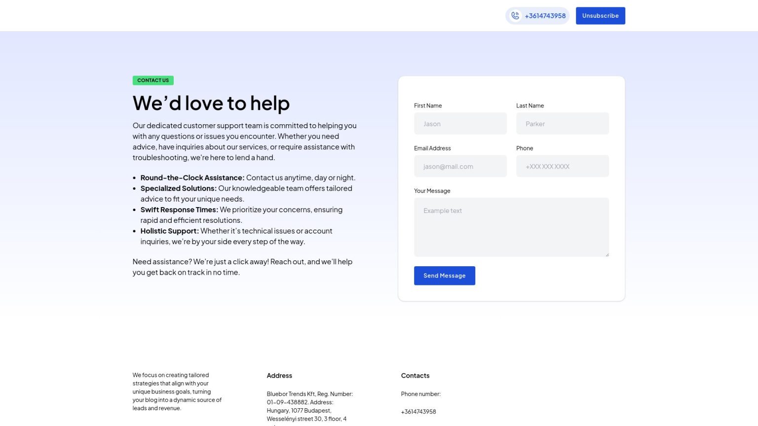Click the Email Address label

pyautogui.click(x=432, y=148)
